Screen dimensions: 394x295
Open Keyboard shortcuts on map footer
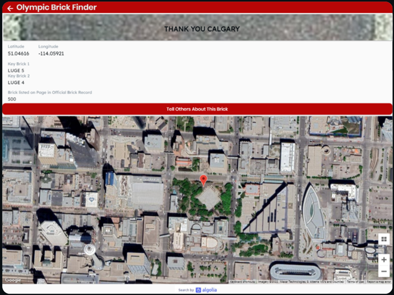243,282
